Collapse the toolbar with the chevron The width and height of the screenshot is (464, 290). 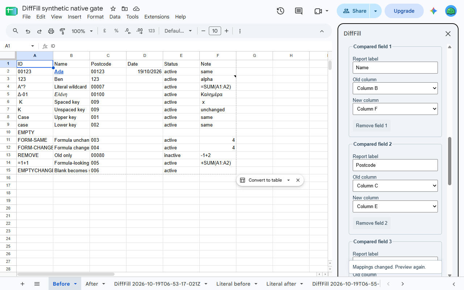click(x=322, y=31)
